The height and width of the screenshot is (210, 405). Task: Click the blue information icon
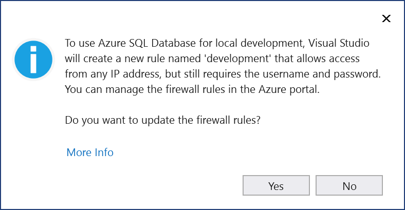click(x=34, y=59)
